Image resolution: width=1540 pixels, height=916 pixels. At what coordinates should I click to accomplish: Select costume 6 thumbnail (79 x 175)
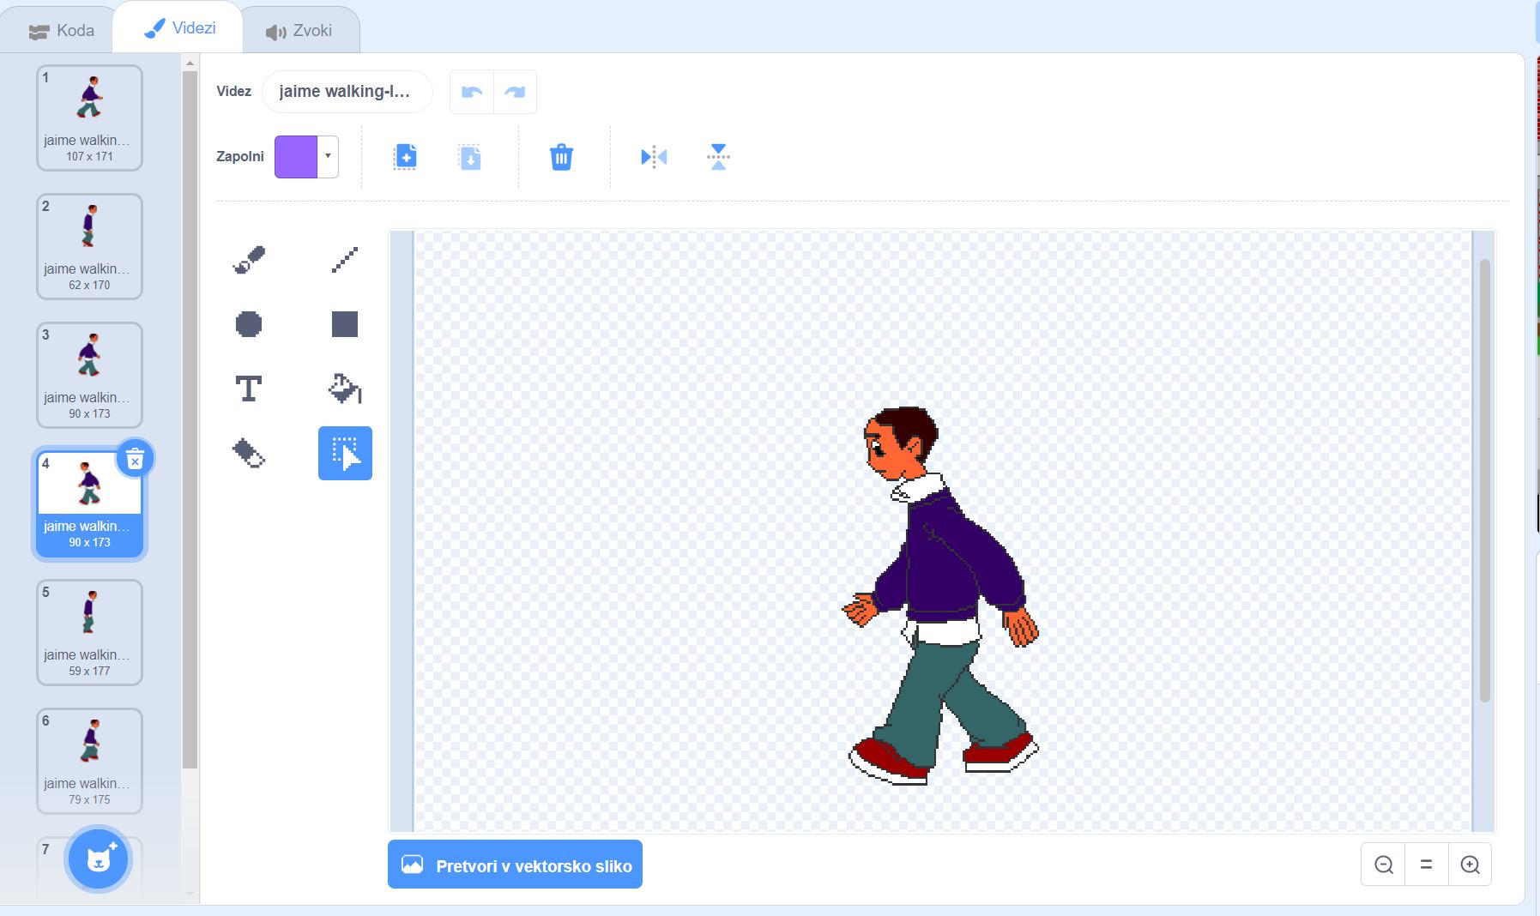click(89, 761)
